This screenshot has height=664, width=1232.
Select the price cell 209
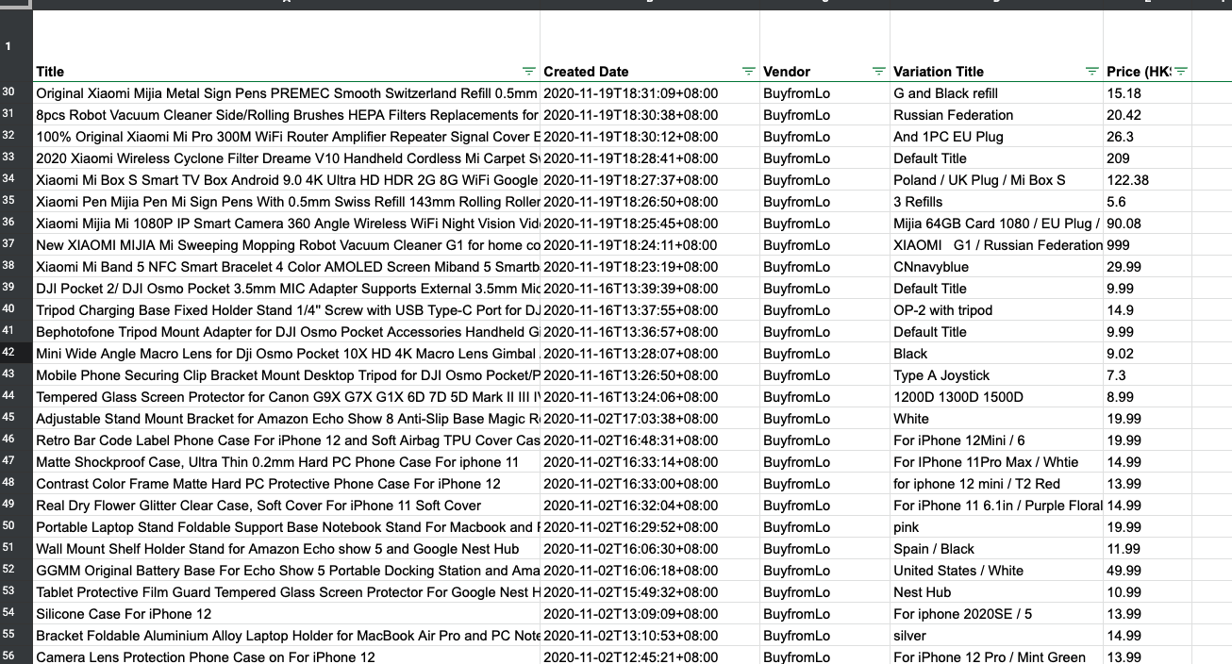[x=1147, y=158]
